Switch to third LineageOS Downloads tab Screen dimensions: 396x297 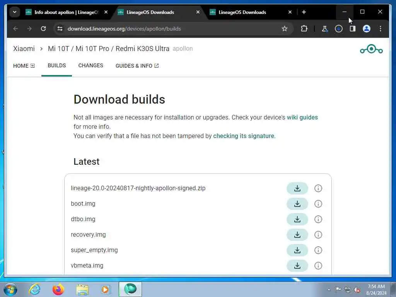pos(242,12)
